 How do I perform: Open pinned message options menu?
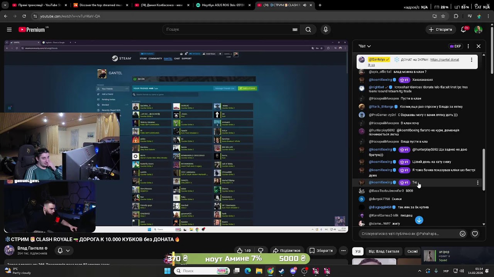pyautogui.click(x=471, y=60)
